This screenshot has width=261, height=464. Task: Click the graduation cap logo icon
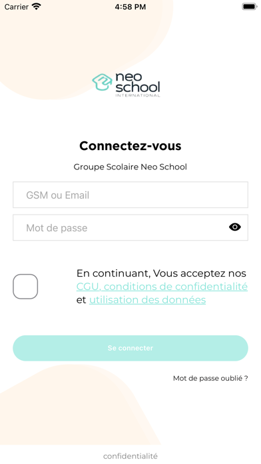tap(103, 82)
